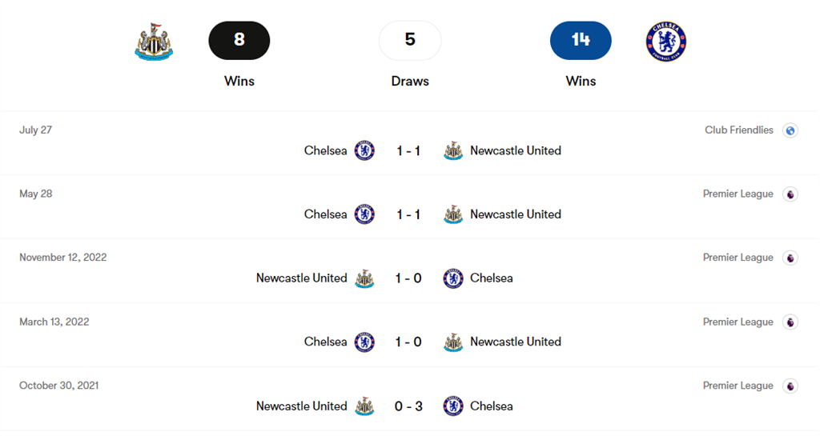Click Newcastle United name in July 27 match
Screen dimensions: 820x436
515,150
